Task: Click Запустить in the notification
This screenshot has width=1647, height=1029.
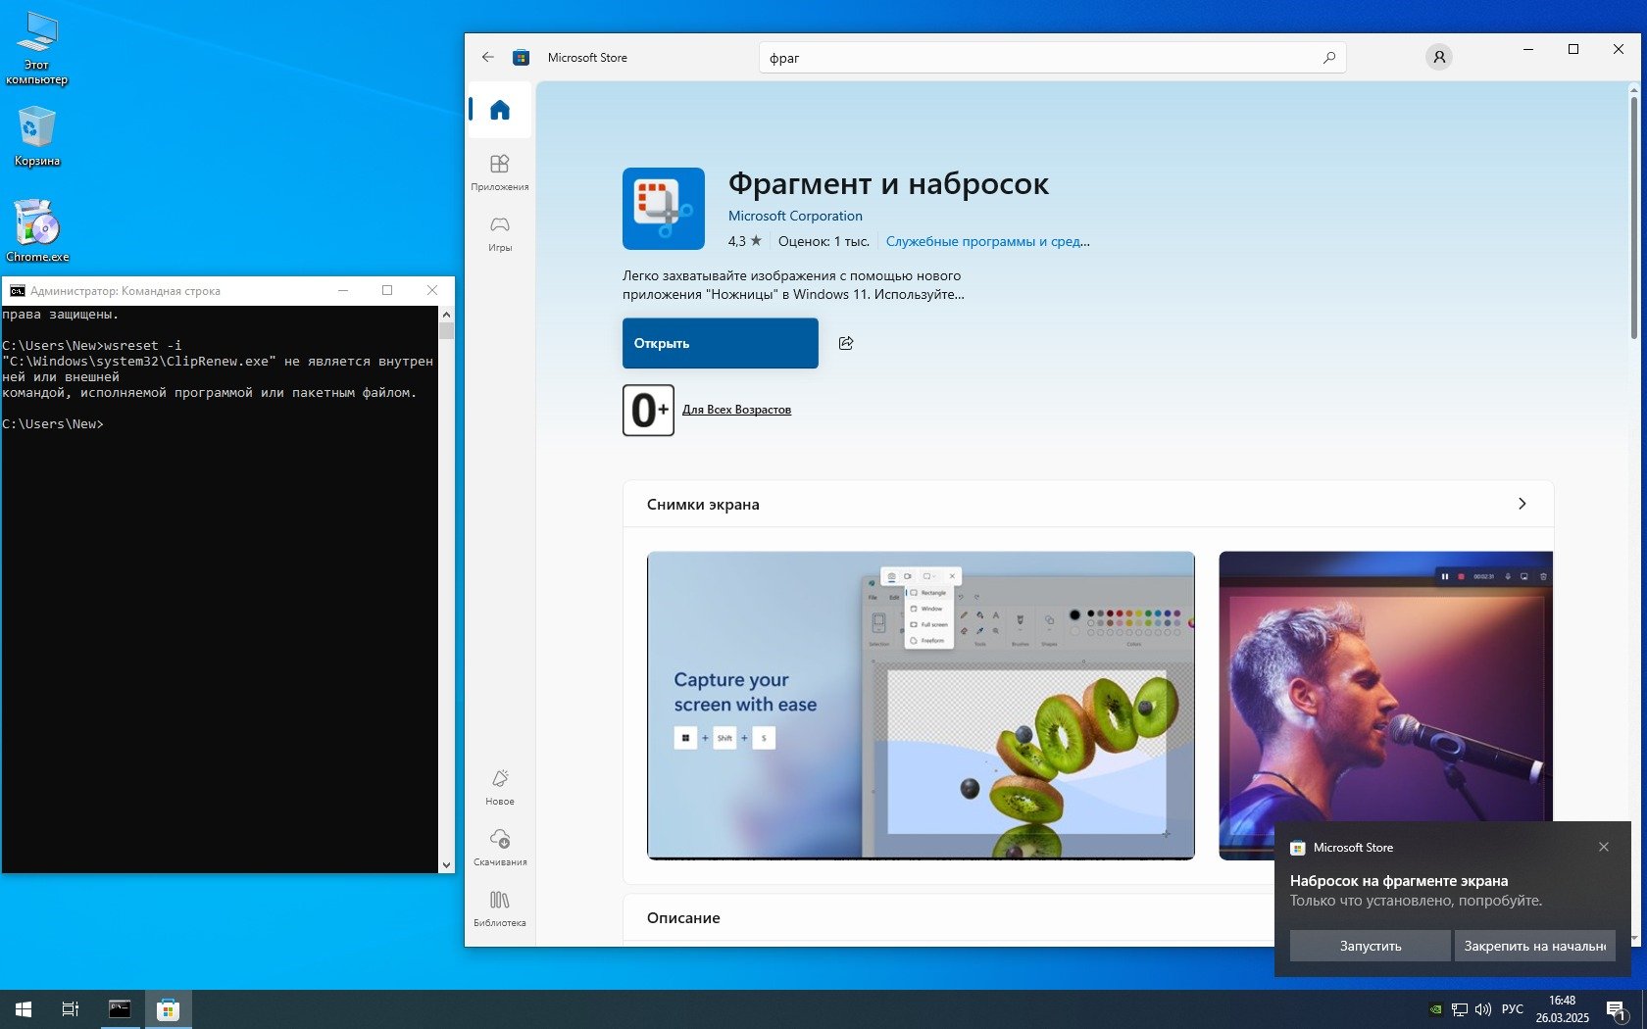Action: [x=1370, y=946]
